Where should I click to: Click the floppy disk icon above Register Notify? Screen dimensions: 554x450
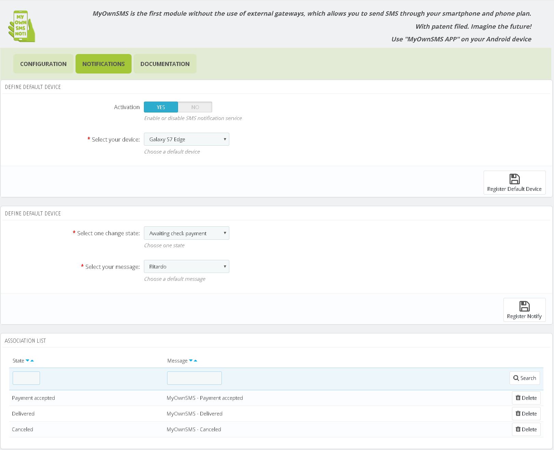[x=524, y=306]
